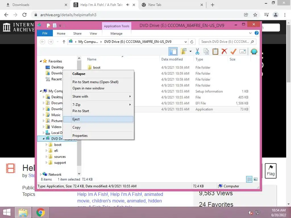The height and width of the screenshot is (218, 291).
Task: Click the Quick Access properties icon in title bar
Action: tap(48, 25)
